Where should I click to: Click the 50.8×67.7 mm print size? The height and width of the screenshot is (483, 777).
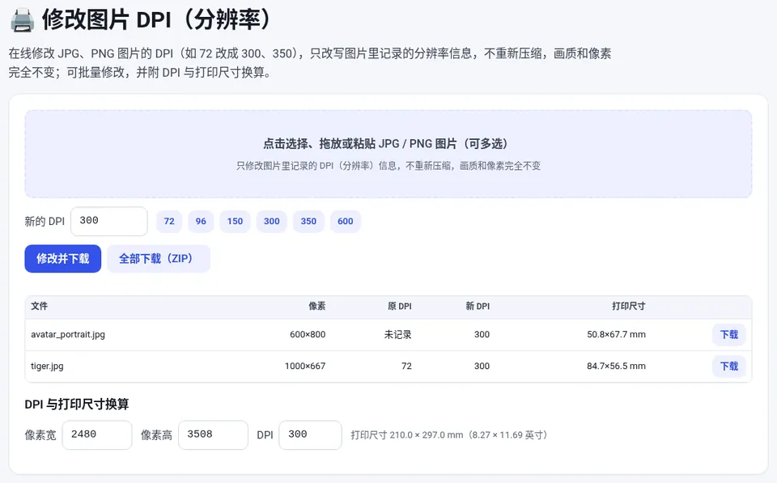tap(616, 334)
